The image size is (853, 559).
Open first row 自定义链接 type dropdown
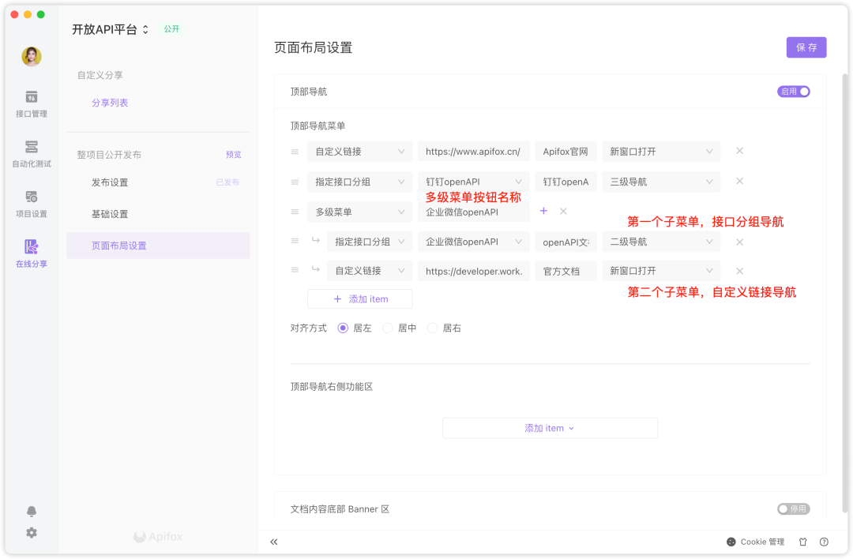coord(359,152)
